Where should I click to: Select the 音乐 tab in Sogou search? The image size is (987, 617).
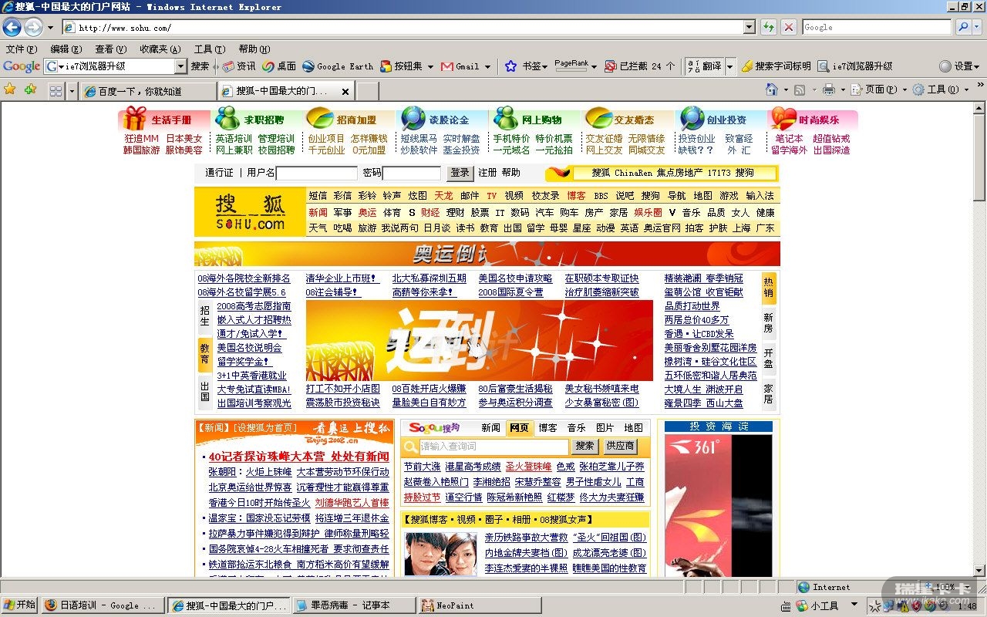[577, 427]
